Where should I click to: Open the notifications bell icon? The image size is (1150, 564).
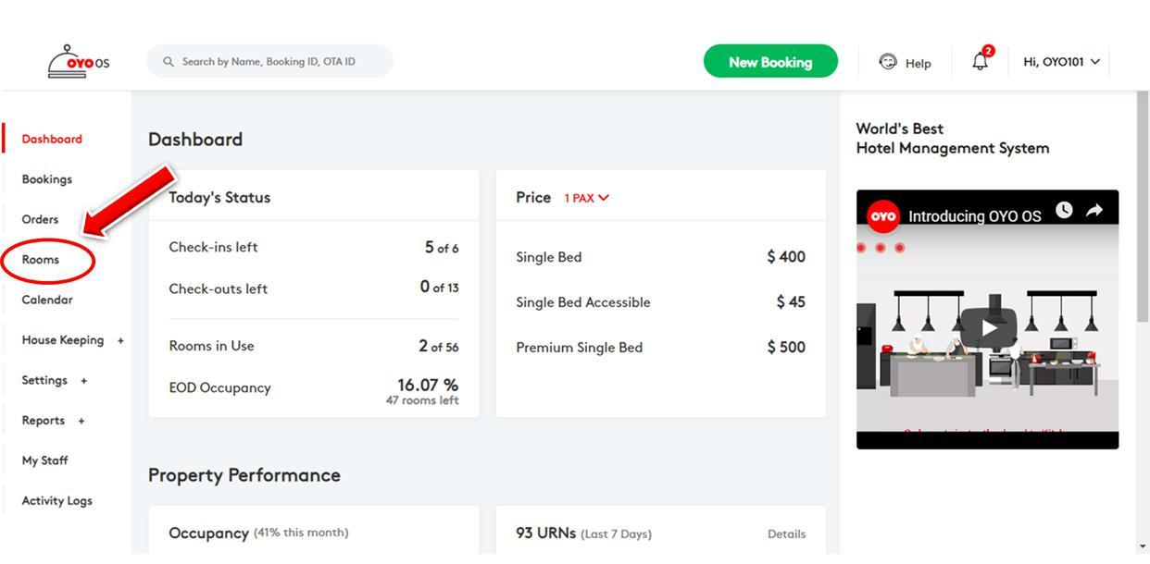tap(980, 62)
